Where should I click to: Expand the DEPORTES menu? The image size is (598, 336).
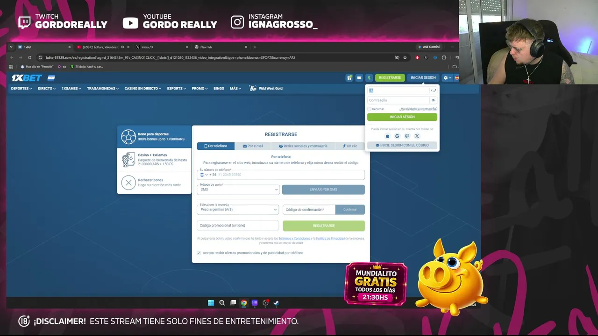tap(21, 89)
